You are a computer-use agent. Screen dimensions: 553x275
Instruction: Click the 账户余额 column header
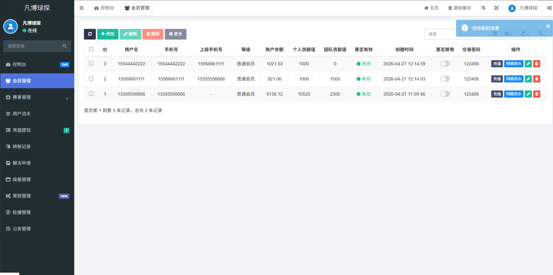coord(274,49)
